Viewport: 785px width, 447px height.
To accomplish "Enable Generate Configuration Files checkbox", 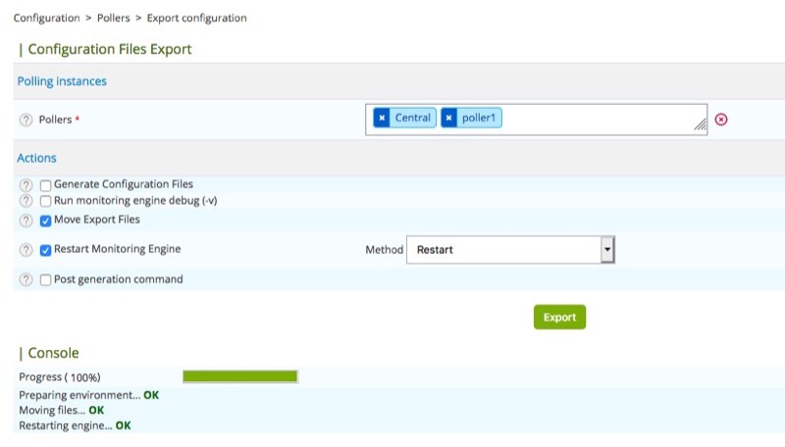I will (46, 184).
